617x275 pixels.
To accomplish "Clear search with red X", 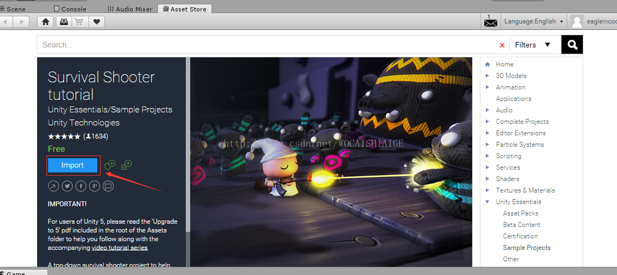I will click(x=502, y=45).
